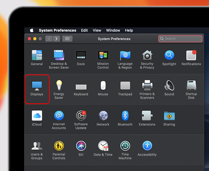
Task: Open the Displays preferences pane
Action: (37, 88)
